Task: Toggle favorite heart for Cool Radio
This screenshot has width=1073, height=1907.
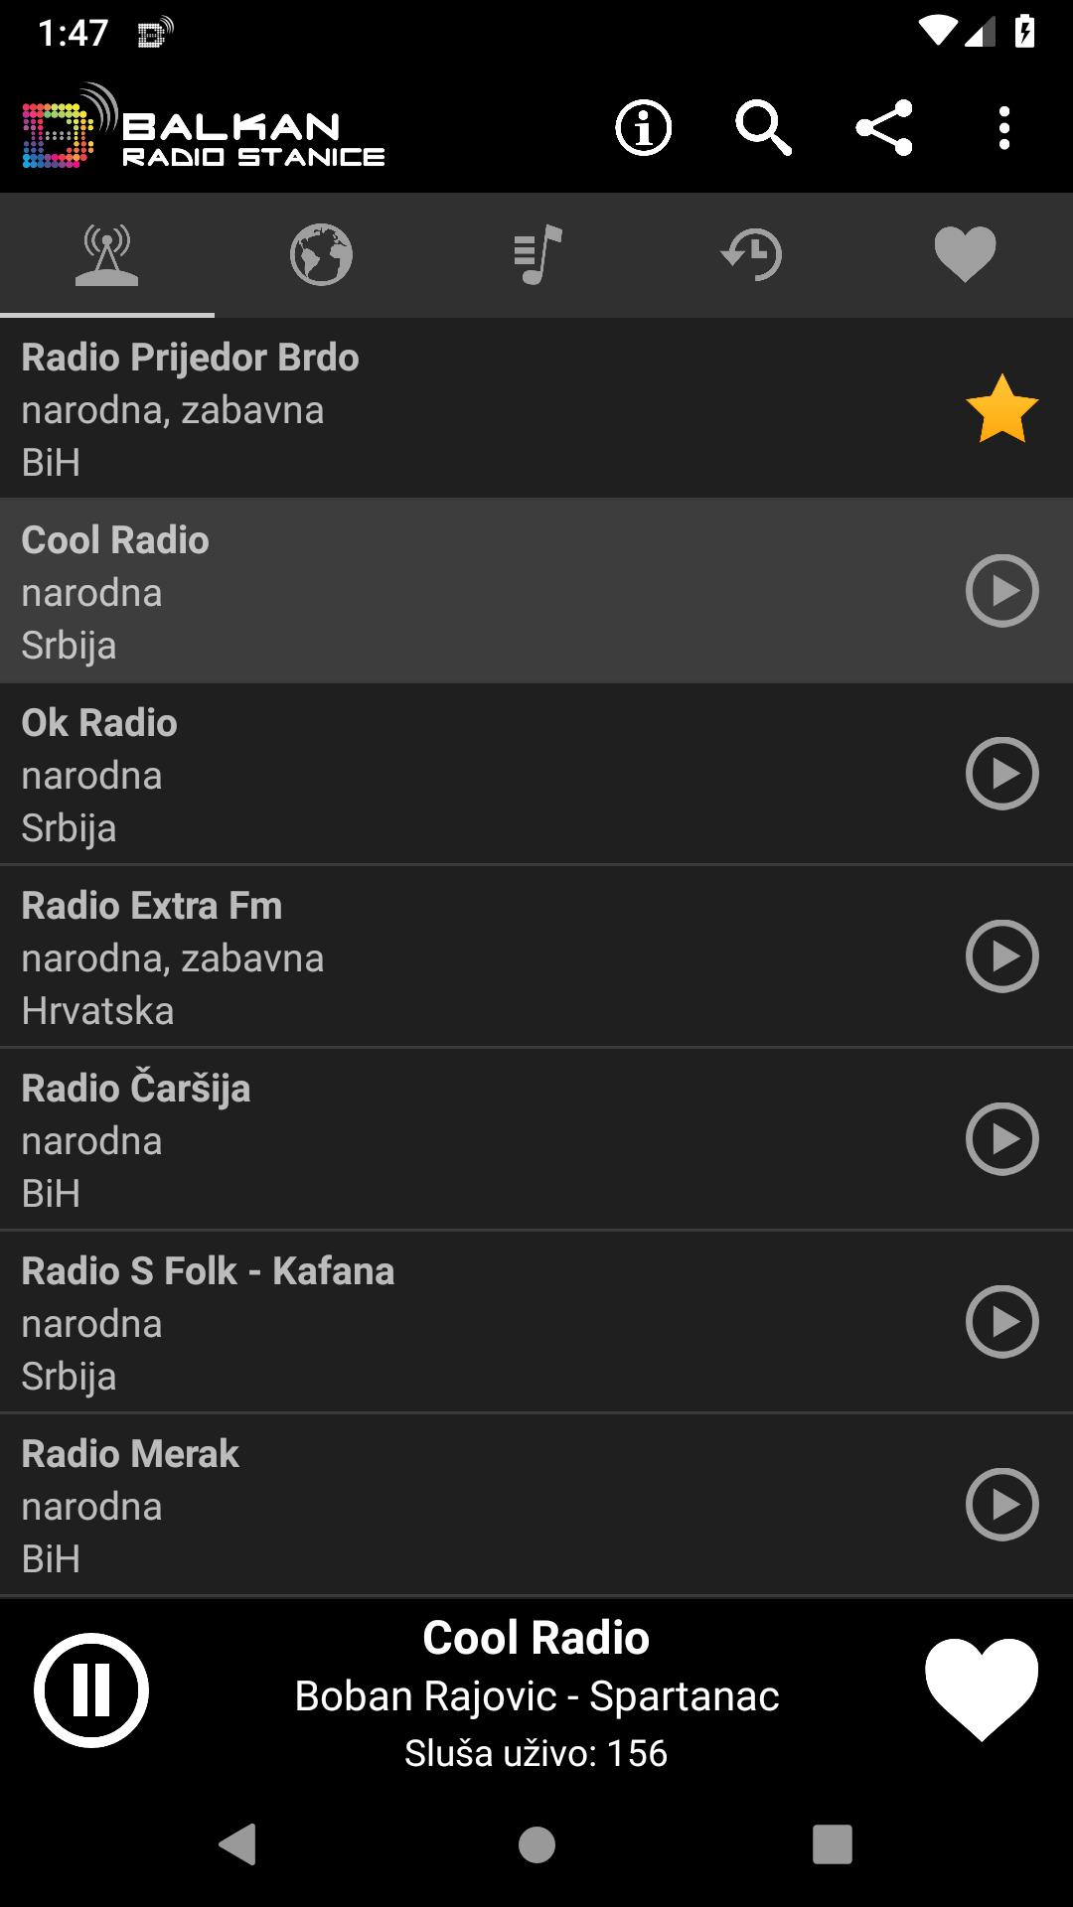Action: tap(982, 1690)
